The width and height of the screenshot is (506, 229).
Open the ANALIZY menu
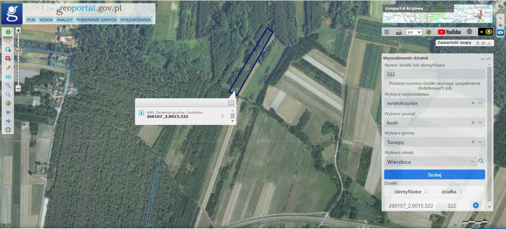64,19
